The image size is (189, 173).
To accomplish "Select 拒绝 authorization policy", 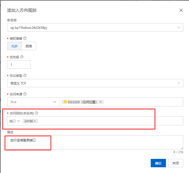I will tap(29, 46).
